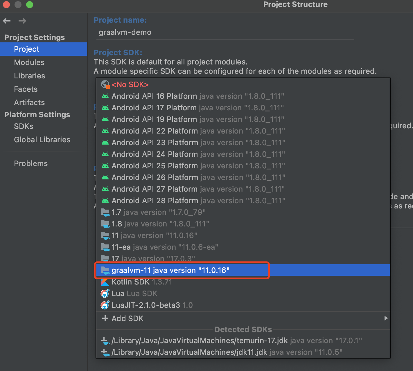The height and width of the screenshot is (371, 413).
Task: Click the plus icon beside Add SDK
Action: (105, 318)
